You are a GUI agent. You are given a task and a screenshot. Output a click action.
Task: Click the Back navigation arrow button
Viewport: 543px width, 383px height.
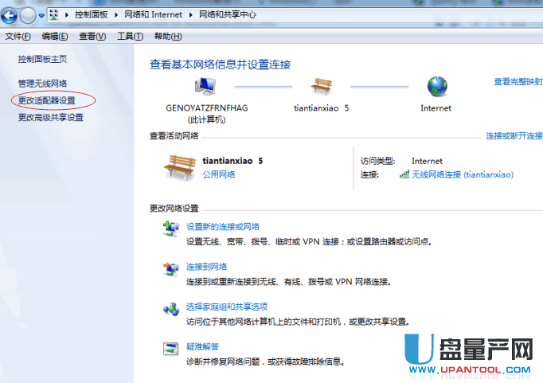[x=11, y=15]
